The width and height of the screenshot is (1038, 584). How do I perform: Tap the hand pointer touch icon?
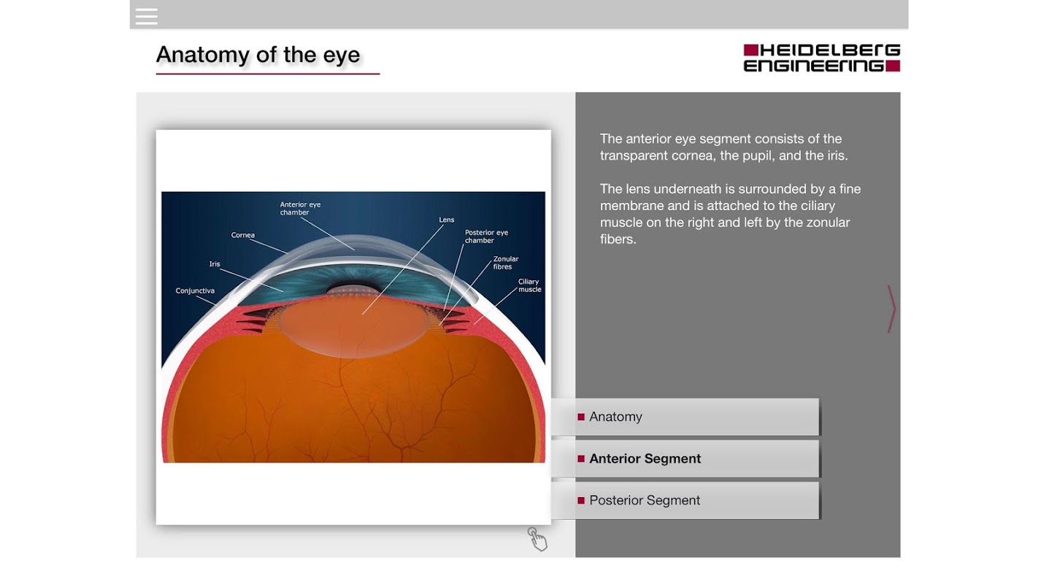(x=537, y=539)
